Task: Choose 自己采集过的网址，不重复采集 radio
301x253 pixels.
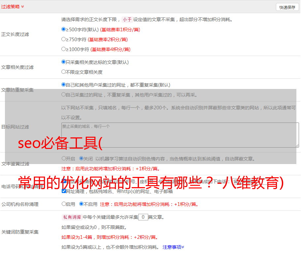Action: tap(63, 95)
